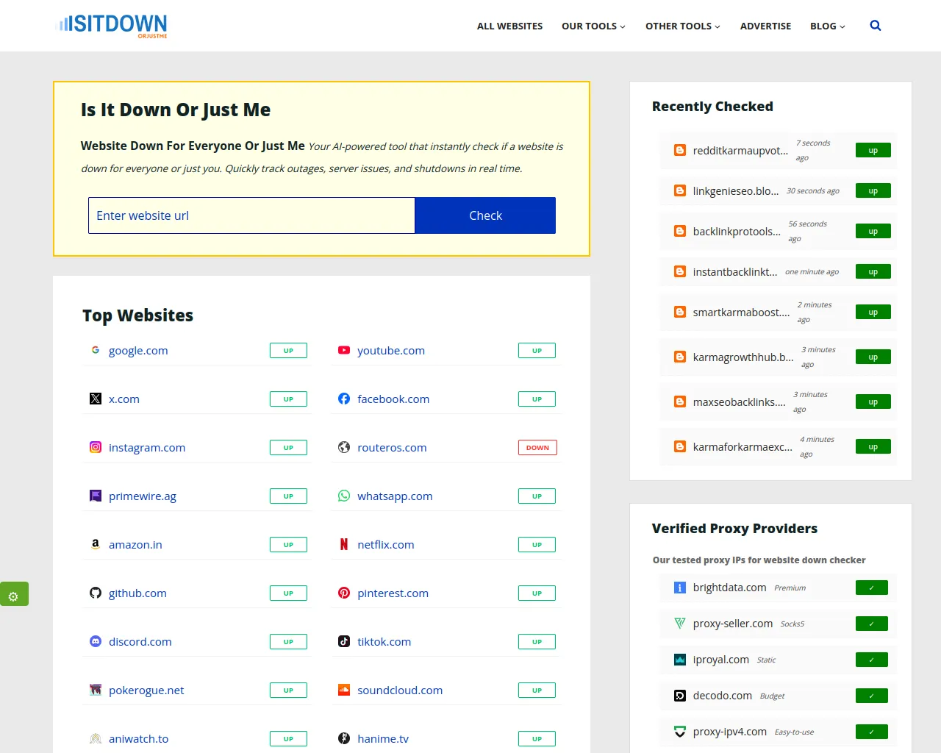Click the Blogger icon beside redditkarmaupvot...
This screenshot has width=941, height=753.
tap(680, 150)
